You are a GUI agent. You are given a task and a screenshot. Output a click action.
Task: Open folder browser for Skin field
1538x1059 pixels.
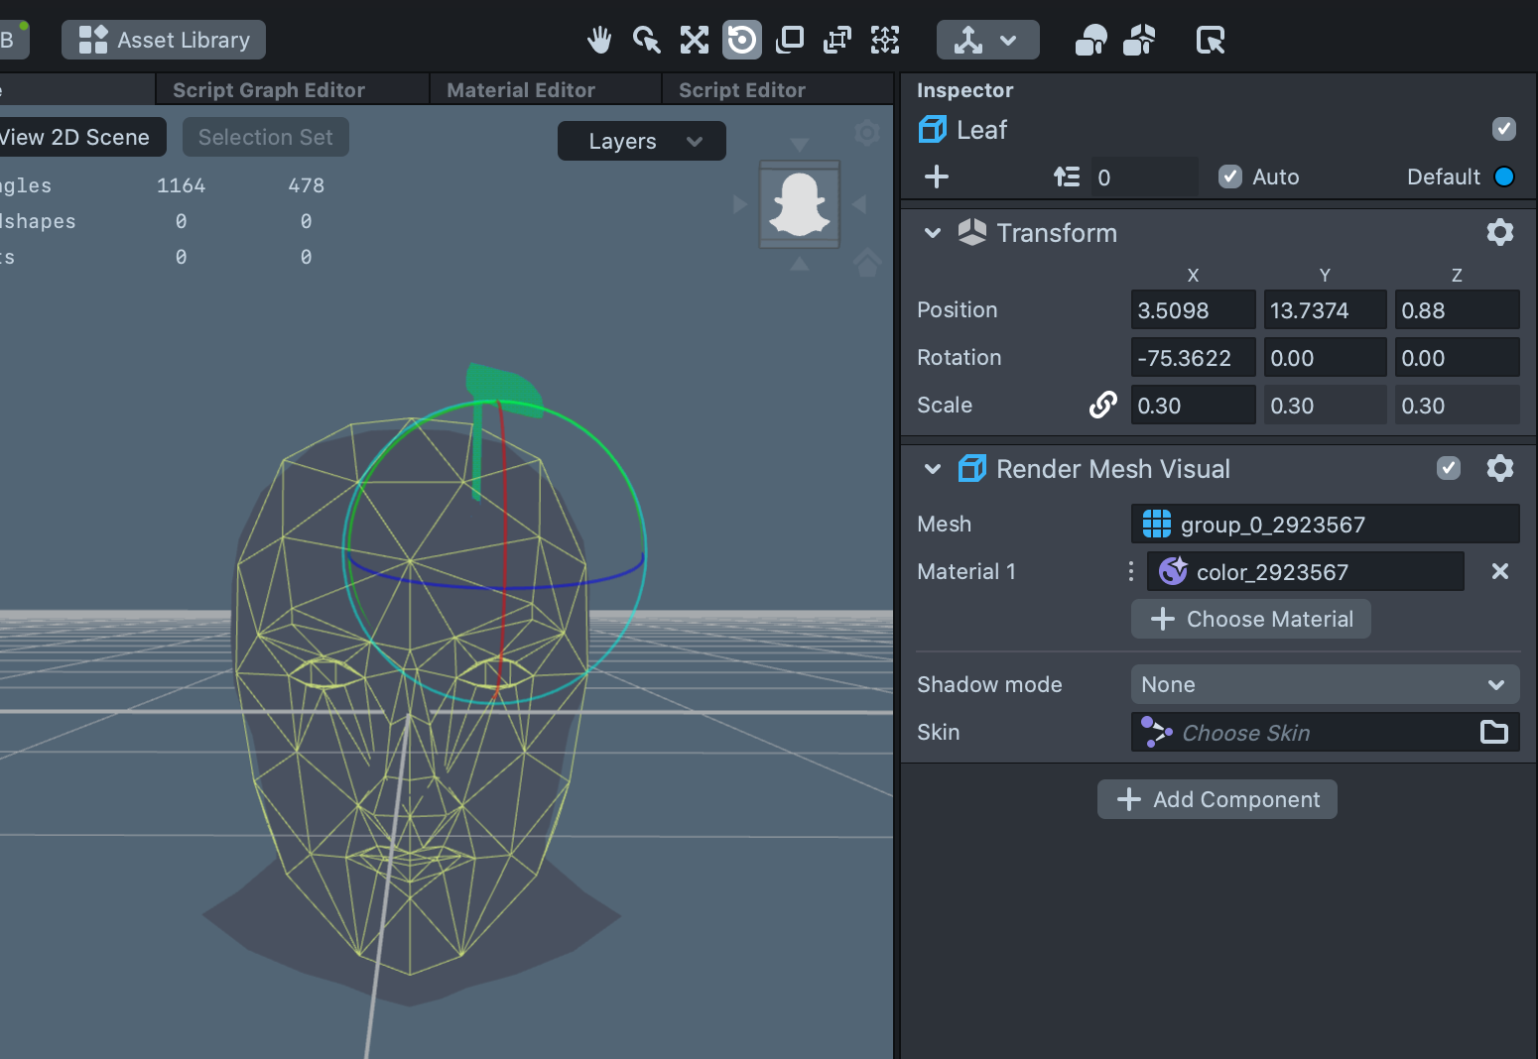coord(1493,733)
